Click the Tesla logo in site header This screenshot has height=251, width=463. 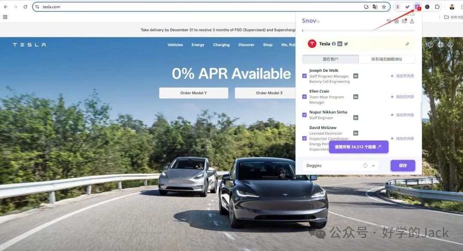coord(29,45)
